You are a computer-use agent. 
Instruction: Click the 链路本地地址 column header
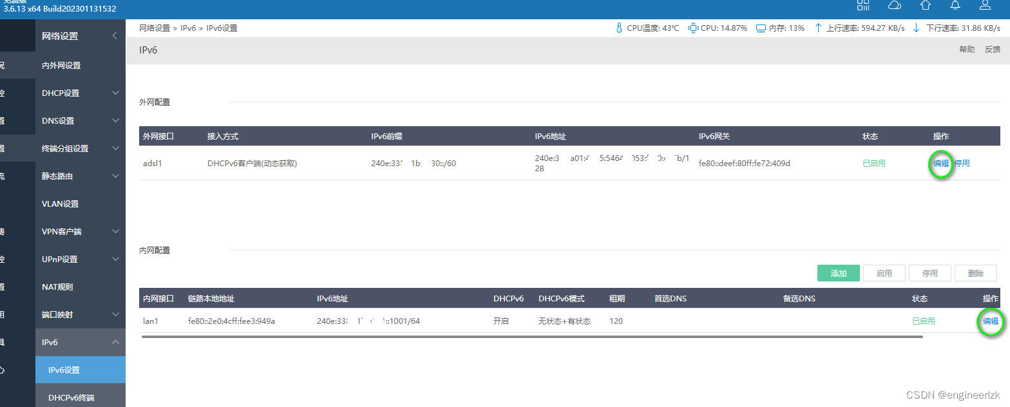(211, 299)
